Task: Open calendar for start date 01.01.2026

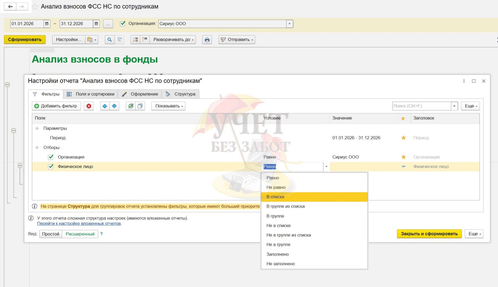Action: (x=47, y=24)
